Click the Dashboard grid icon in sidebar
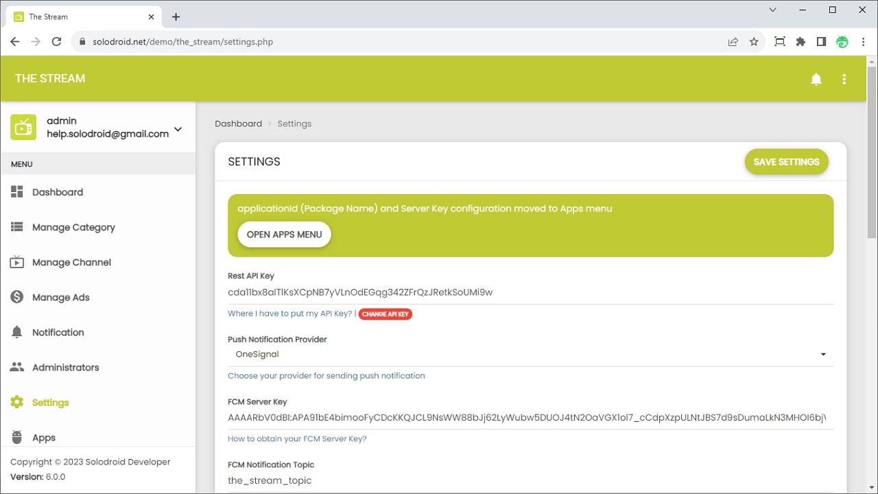Screen dimensions: 878x494 click(17, 192)
